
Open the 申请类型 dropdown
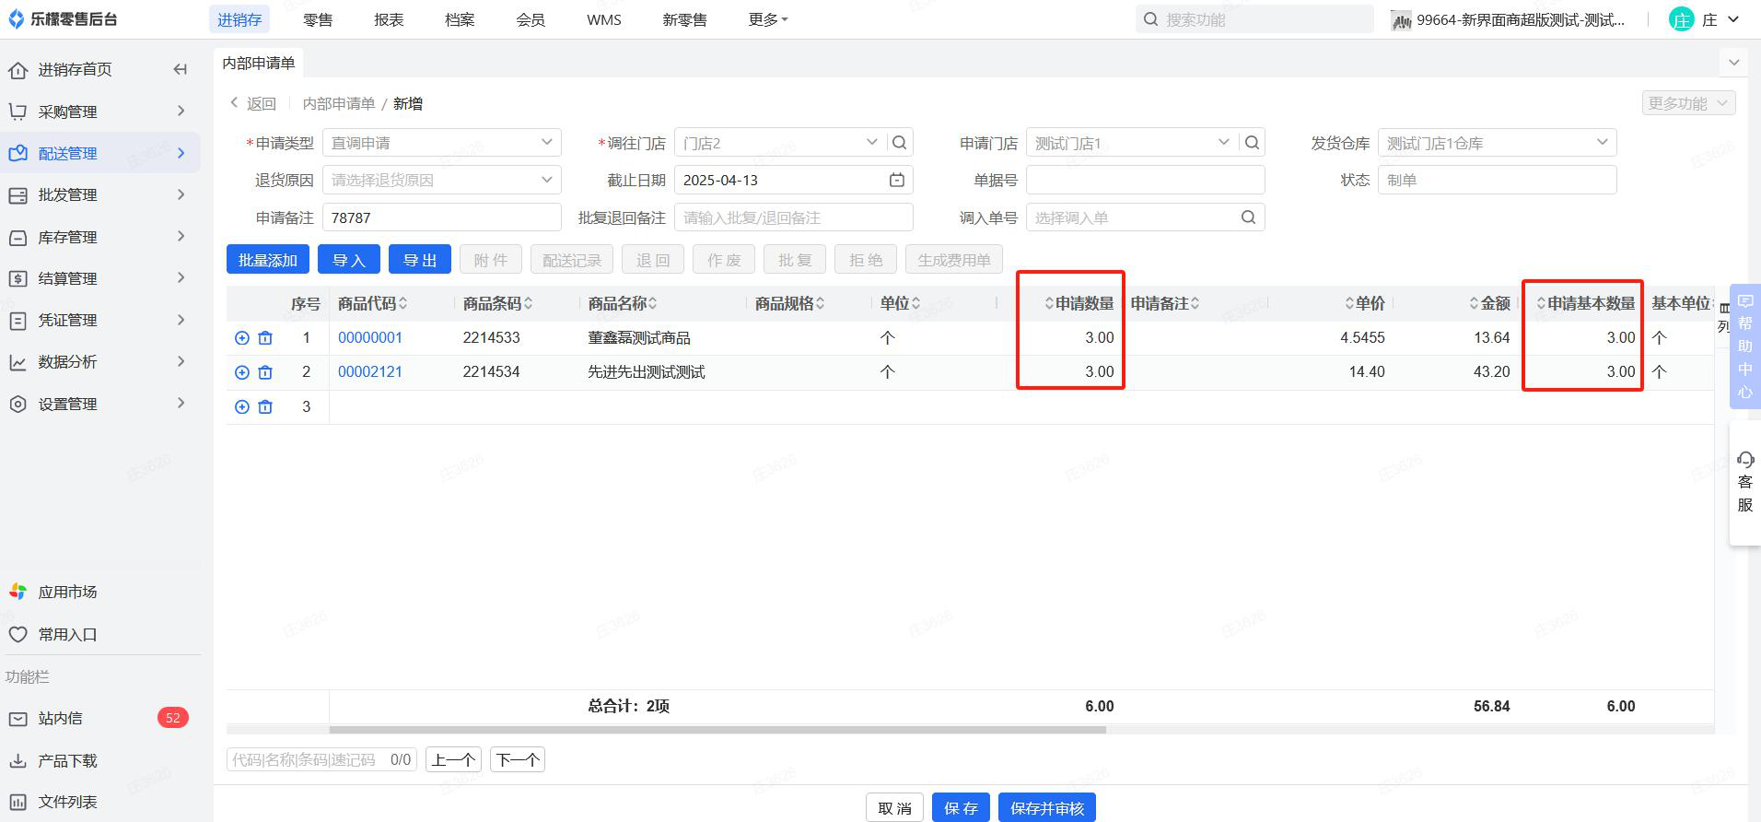point(441,143)
